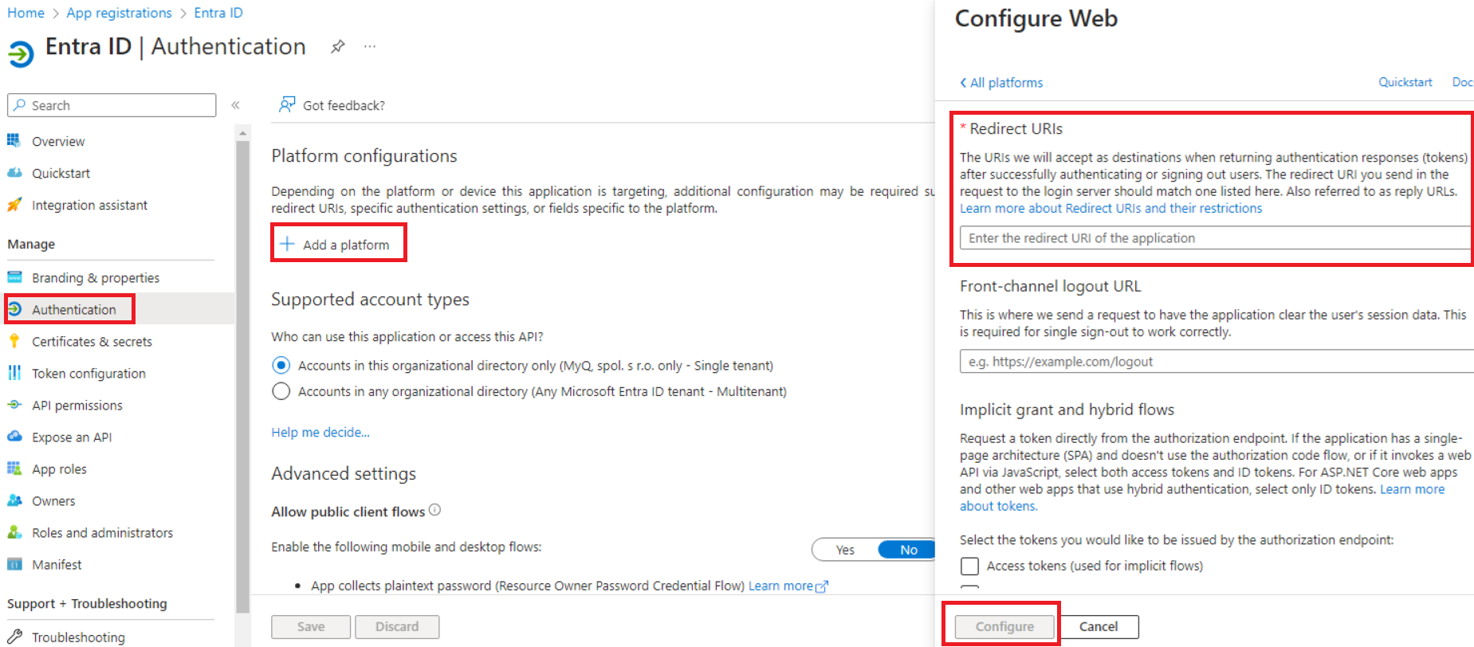Open the Expose an API section

(x=71, y=437)
